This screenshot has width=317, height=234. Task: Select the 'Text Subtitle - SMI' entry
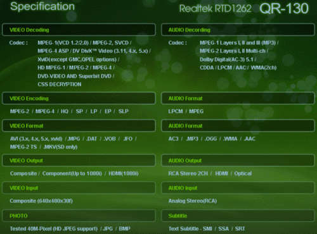pyautogui.click(x=190, y=229)
